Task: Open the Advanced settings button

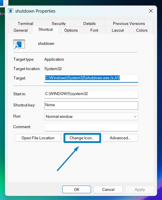Action: (120, 138)
